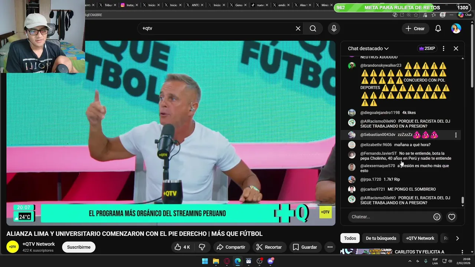The width and height of the screenshot is (475, 267).
Task: Start voice search with the microphone
Action: coord(334,29)
